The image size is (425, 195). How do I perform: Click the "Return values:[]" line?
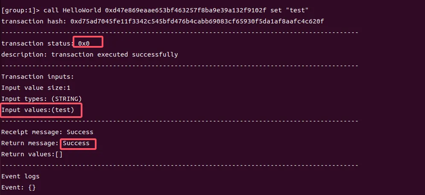(x=32, y=154)
